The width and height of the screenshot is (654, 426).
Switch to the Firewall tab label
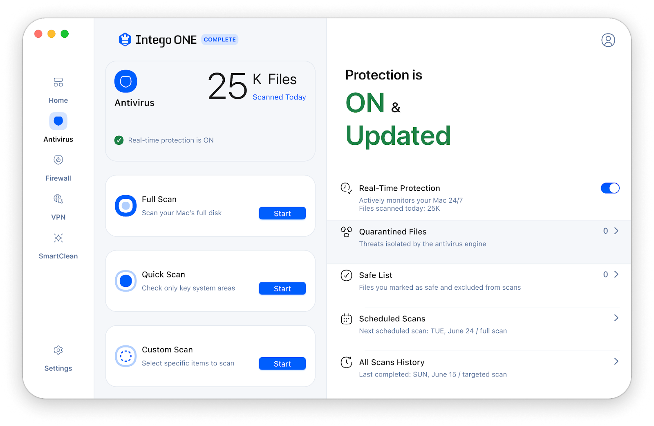(x=58, y=178)
